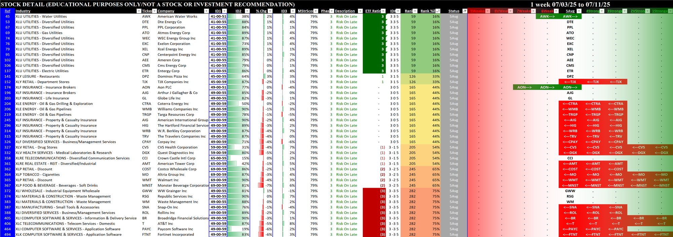673x237 pixels.
Task: Select the stock detail title banner text
Action: (148, 4)
